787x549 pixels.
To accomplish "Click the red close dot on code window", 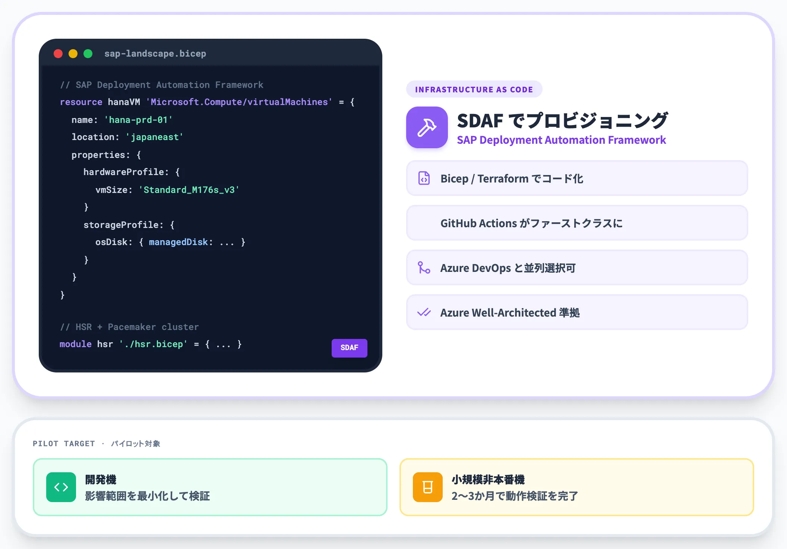I will (x=58, y=54).
